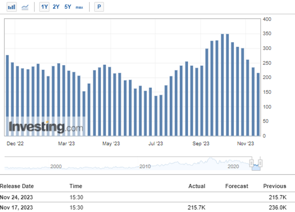Switch to bar chart view icon
Screen dimensions: 295x212
12,7
